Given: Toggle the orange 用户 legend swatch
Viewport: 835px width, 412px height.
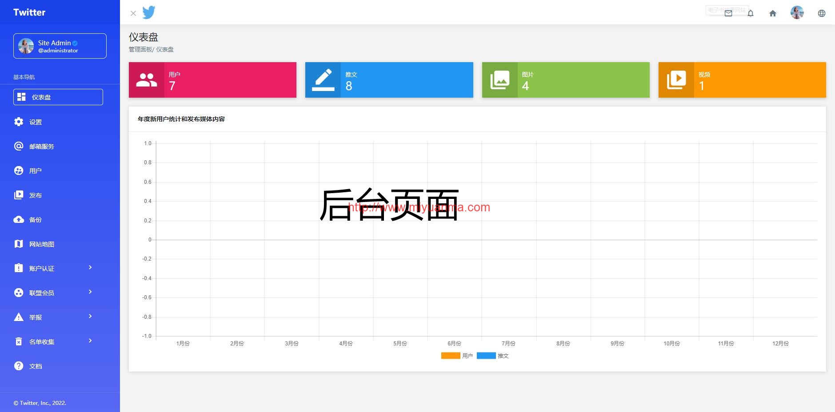Looking at the screenshot, I should click(x=451, y=356).
